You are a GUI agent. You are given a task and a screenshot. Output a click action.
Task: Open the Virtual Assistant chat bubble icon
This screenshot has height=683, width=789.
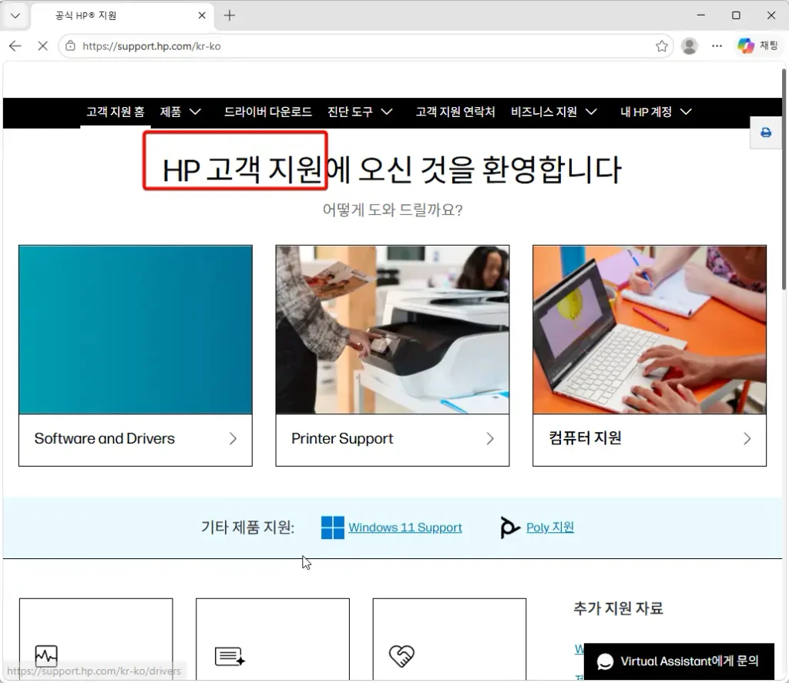pyautogui.click(x=605, y=661)
